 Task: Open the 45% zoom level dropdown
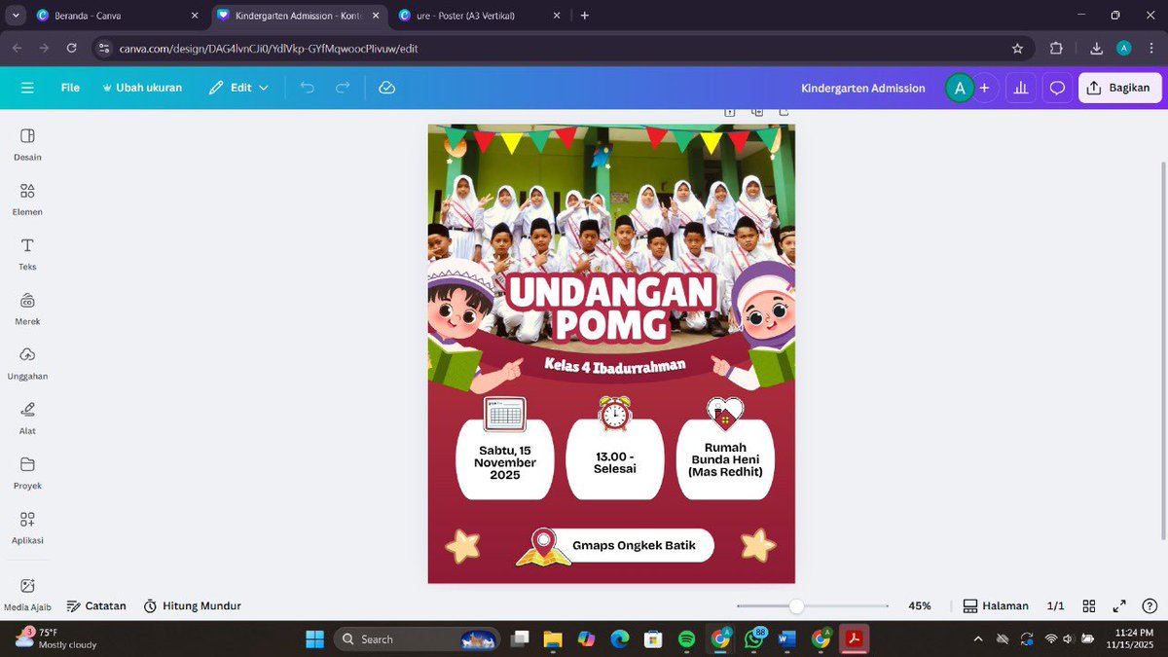[919, 605]
